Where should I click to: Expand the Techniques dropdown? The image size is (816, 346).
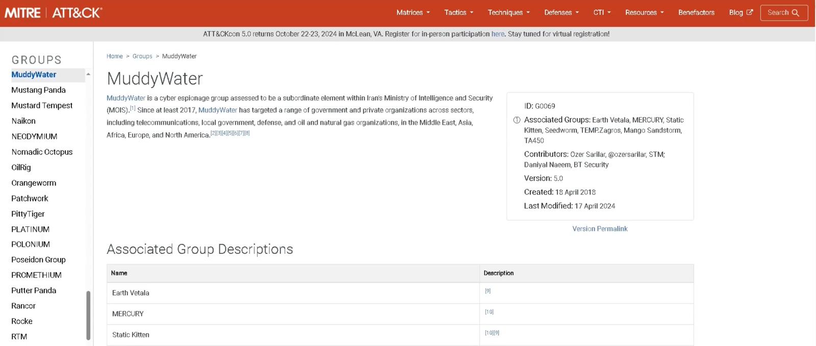click(508, 12)
